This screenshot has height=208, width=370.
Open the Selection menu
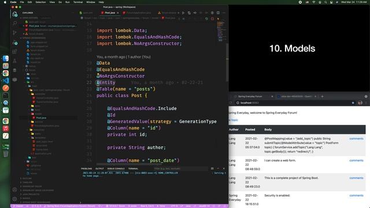(x=40, y=2)
